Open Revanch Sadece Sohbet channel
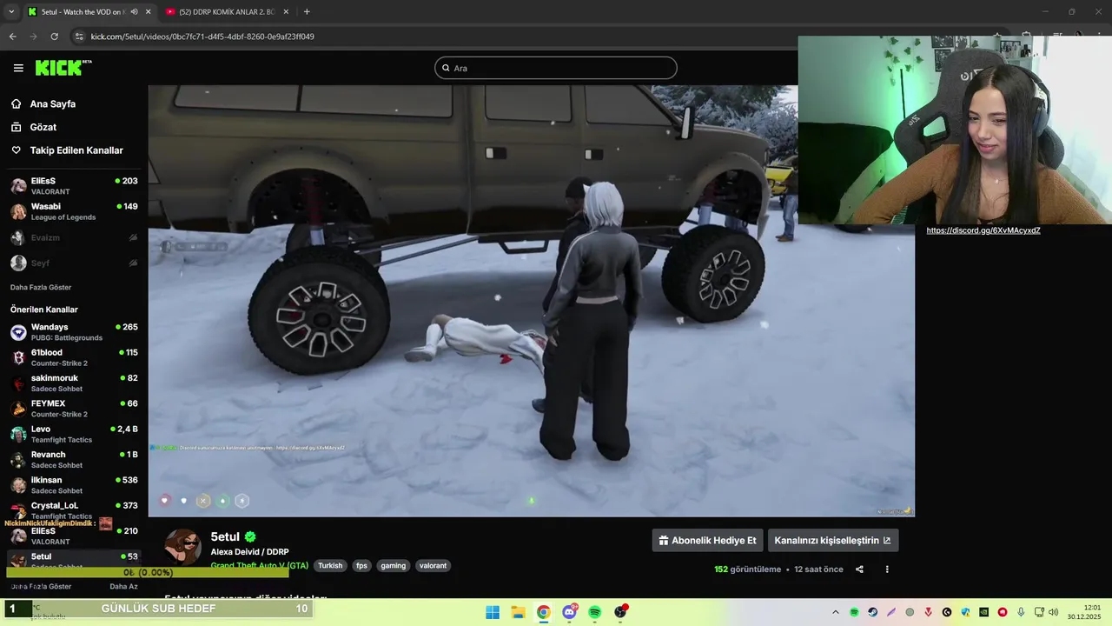 click(x=74, y=459)
